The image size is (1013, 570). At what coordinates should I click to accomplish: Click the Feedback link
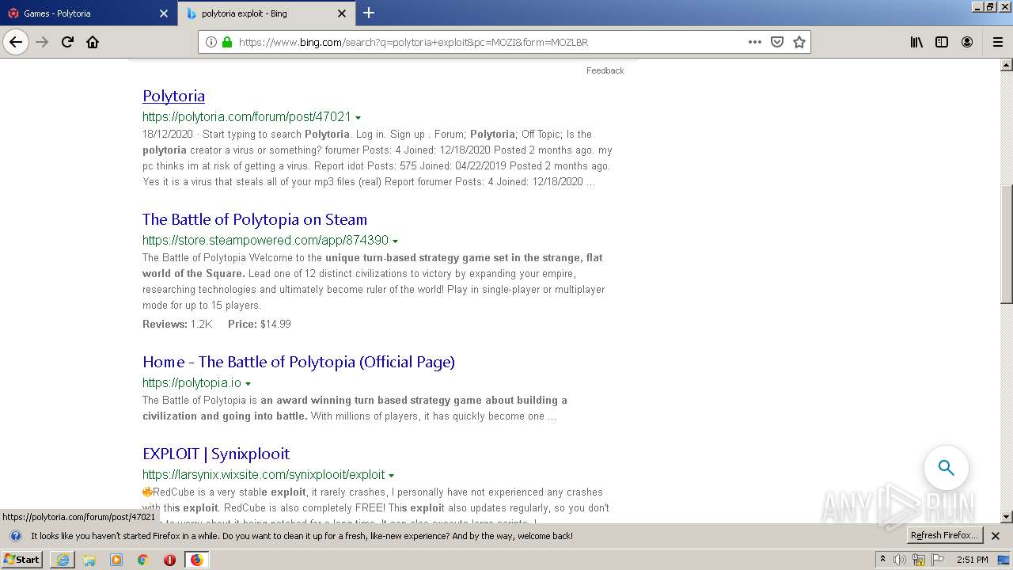click(605, 70)
